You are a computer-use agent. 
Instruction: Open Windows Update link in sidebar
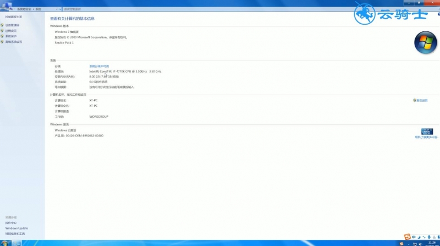point(16,228)
